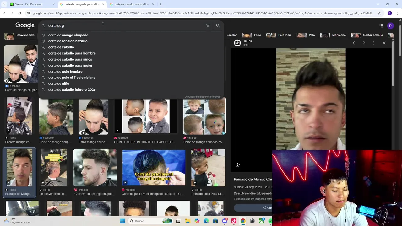Screen dimensions: 402x226
Task: Open the Google account avatar
Action: [x=390, y=26]
